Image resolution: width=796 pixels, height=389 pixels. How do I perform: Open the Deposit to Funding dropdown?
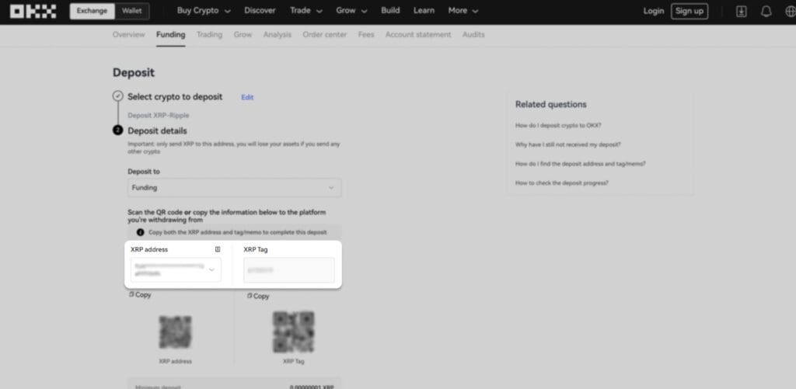coord(235,188)
